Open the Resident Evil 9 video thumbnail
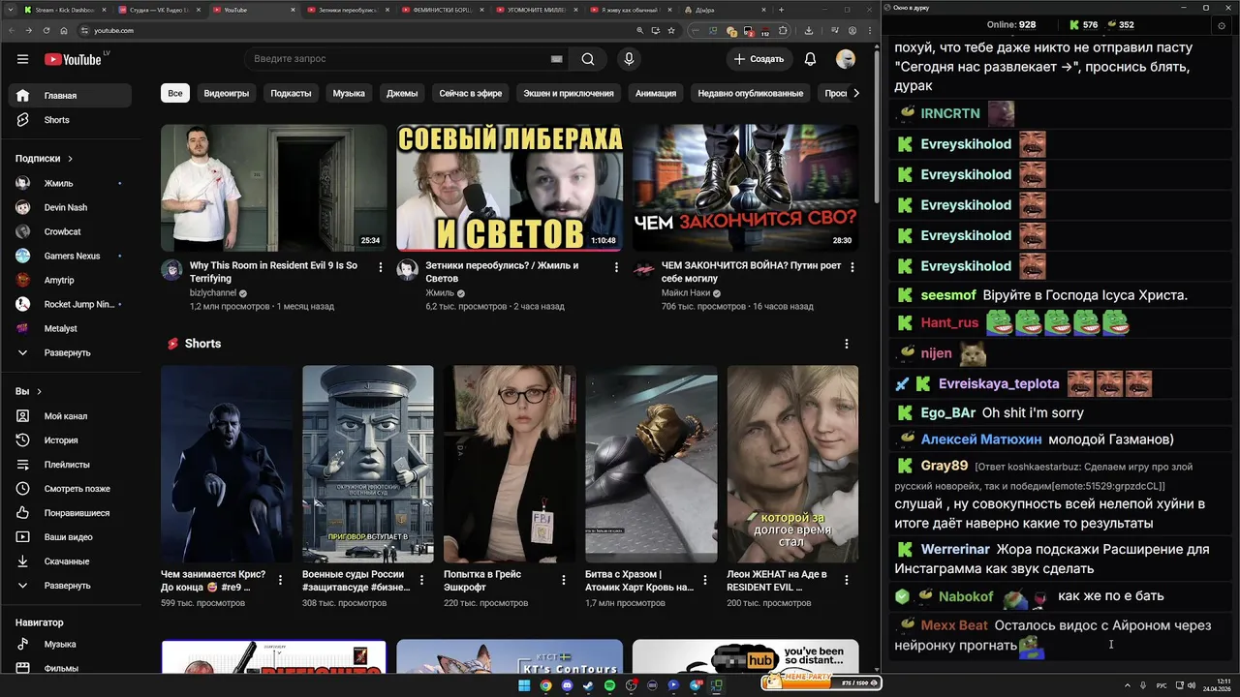 click(273, 187)
